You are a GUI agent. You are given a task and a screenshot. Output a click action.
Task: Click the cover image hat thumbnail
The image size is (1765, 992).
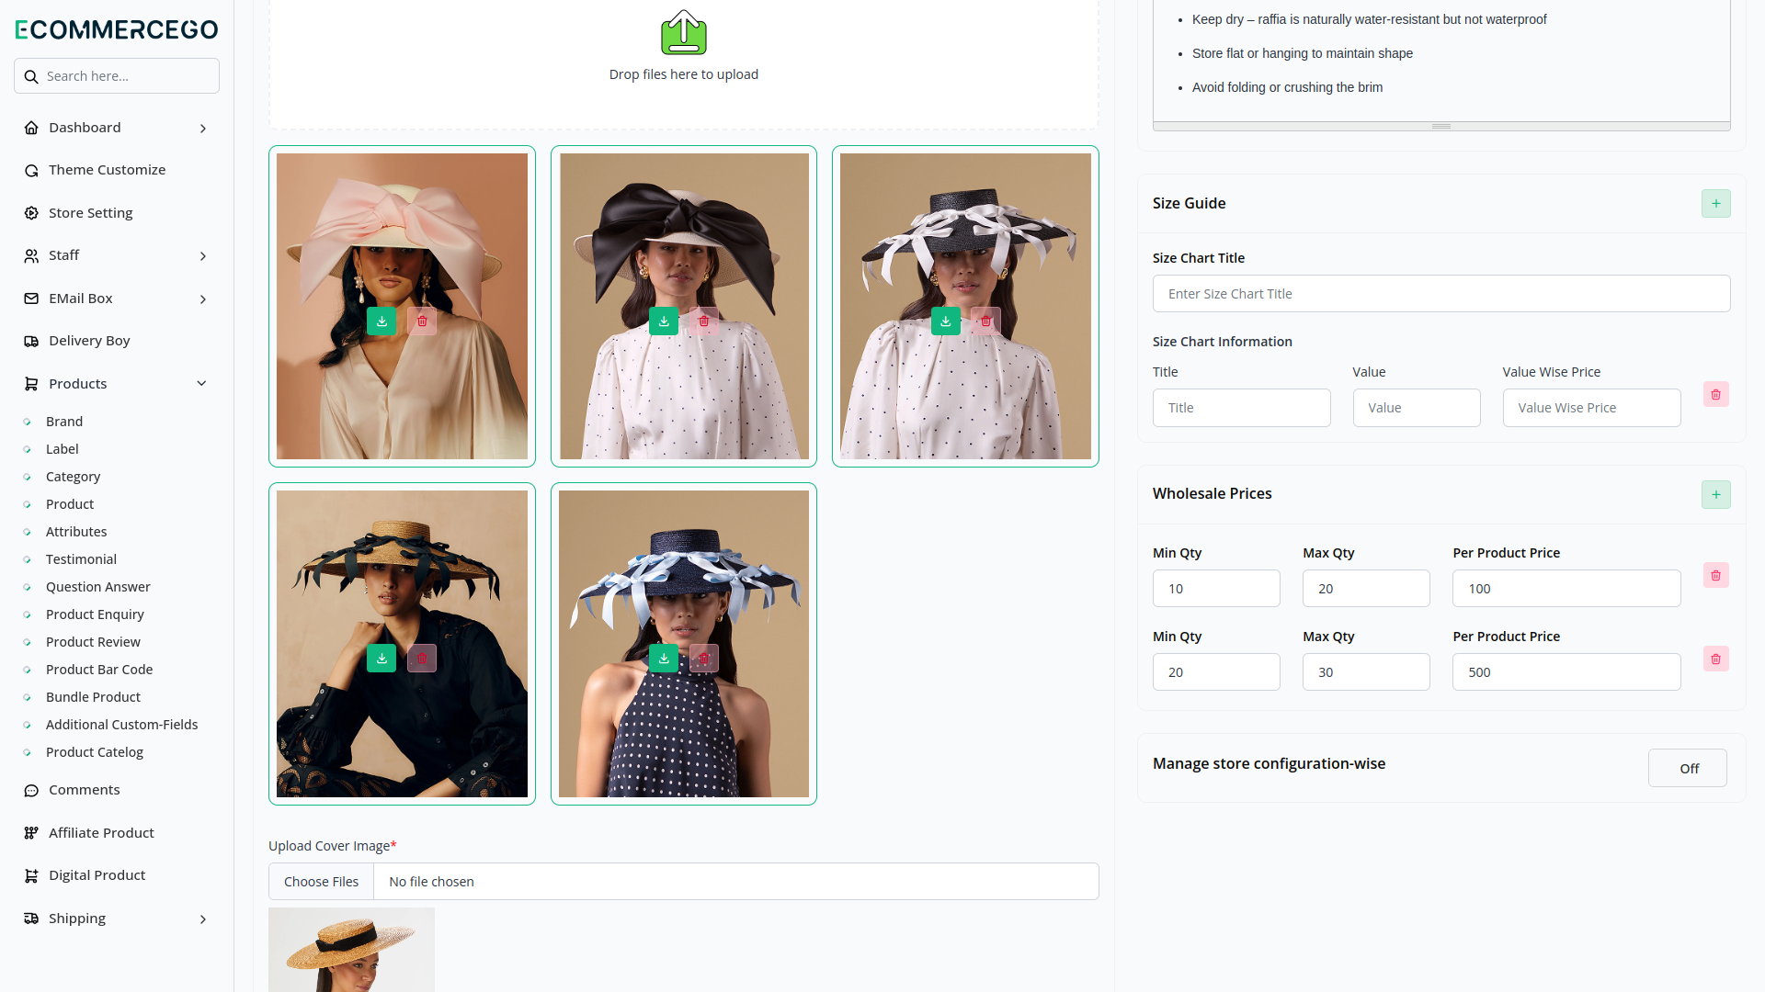[x=351, y=950]
